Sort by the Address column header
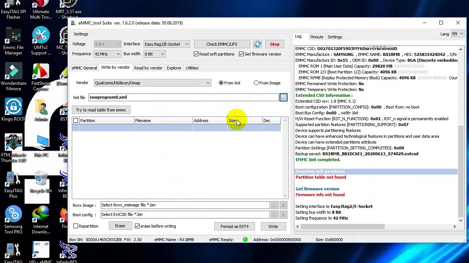Screen dimensions: 469x263 [x=210, y=121]
